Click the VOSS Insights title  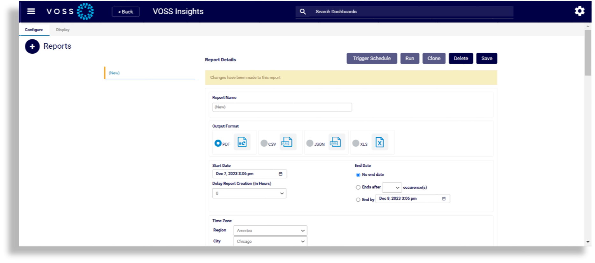click(178, 11)
